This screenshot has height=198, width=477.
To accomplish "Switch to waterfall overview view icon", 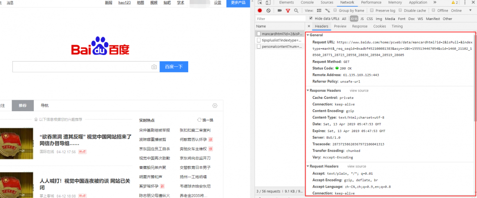I will point(328,10).
